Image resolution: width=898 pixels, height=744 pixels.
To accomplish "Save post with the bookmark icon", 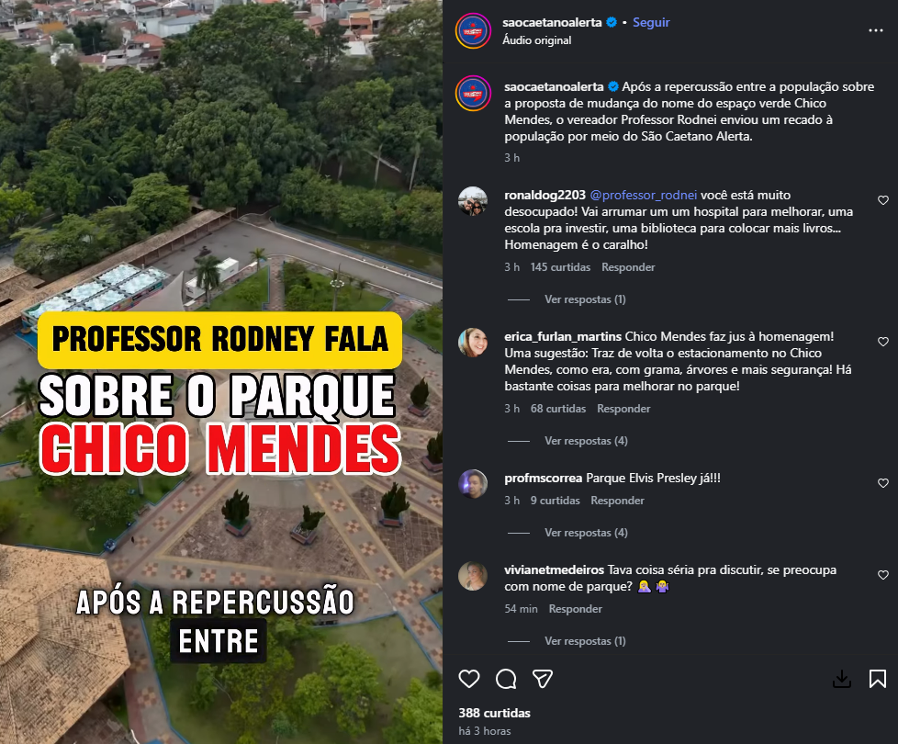I will tap(878, 679).
